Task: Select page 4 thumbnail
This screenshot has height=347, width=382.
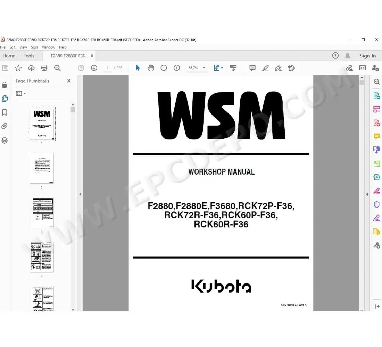Action: coord(42,257)
